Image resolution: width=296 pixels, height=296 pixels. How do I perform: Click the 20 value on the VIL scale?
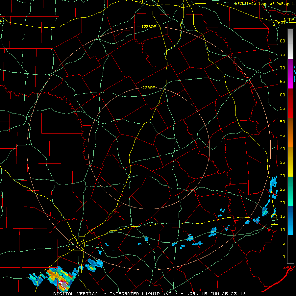click(283, 203)
